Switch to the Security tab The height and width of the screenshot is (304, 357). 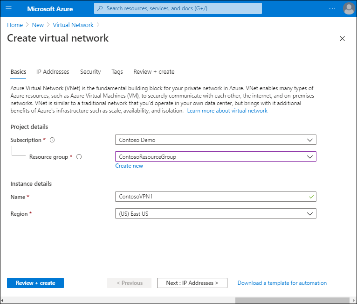90,72
